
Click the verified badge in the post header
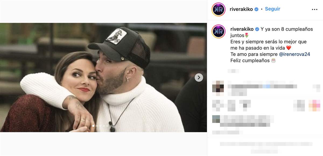coord(257,9)
